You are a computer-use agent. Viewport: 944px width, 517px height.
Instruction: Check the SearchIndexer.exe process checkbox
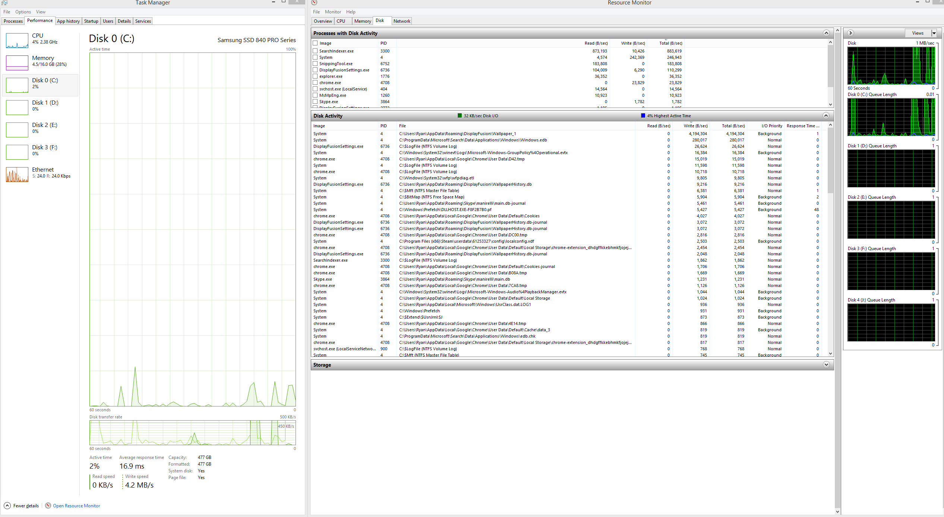pos(315,51)
